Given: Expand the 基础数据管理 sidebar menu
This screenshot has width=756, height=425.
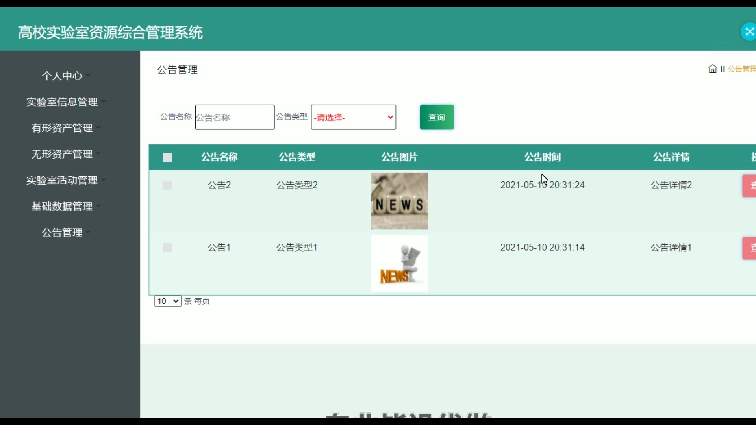Looking at the screenshot, I should [62, 206].
